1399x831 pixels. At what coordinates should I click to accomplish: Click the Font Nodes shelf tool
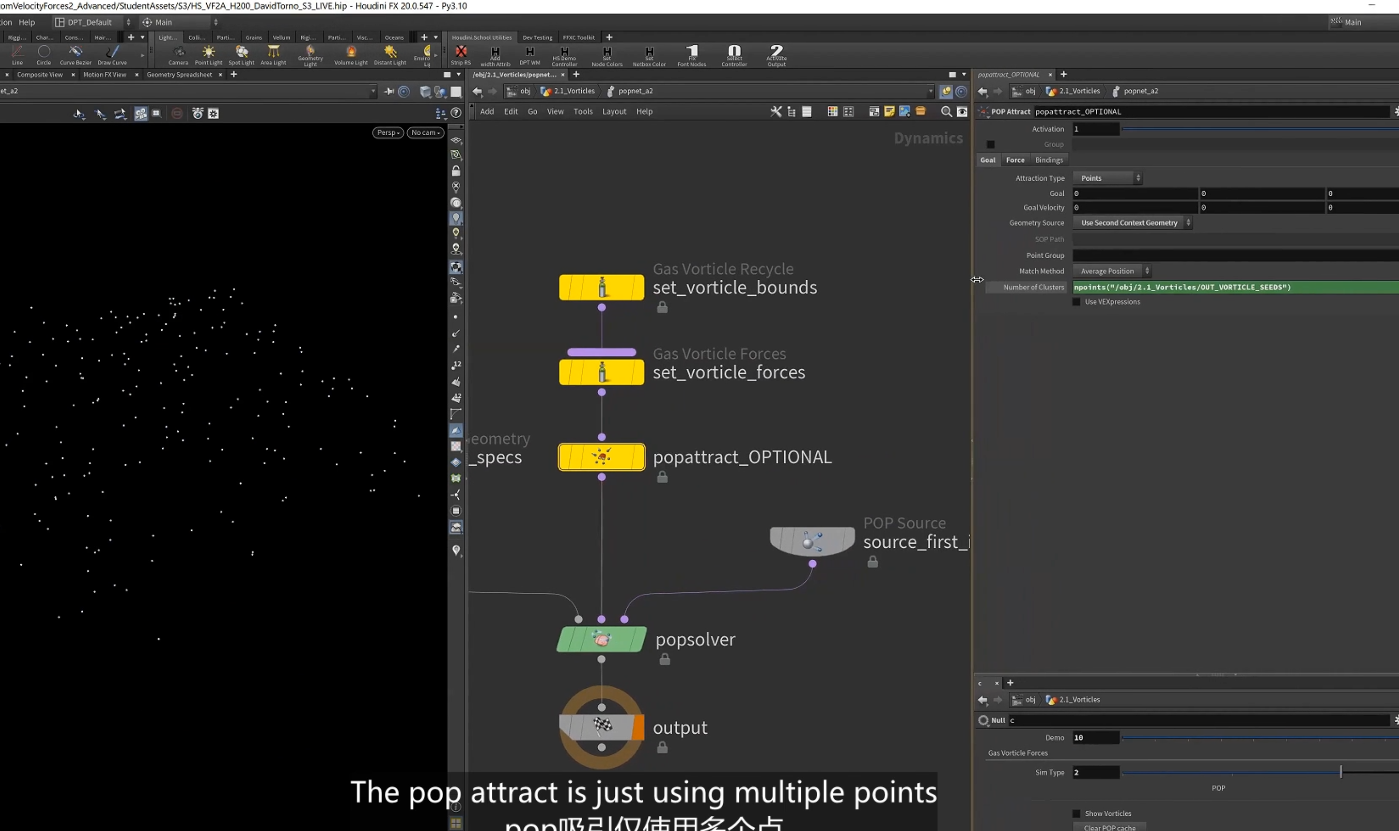[691, 56]
